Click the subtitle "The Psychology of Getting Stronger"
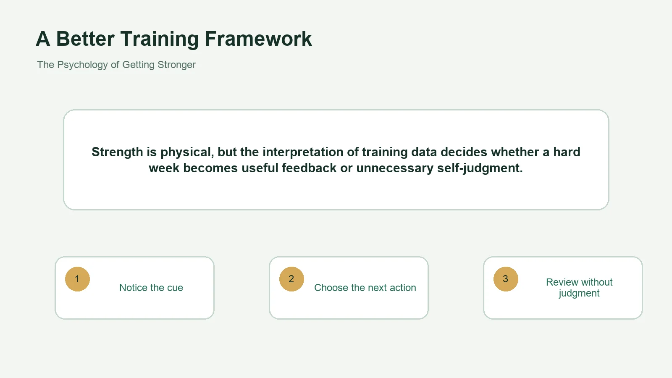Screen dimensions: 672x378 pyautogui.click(x=116, y=65)
